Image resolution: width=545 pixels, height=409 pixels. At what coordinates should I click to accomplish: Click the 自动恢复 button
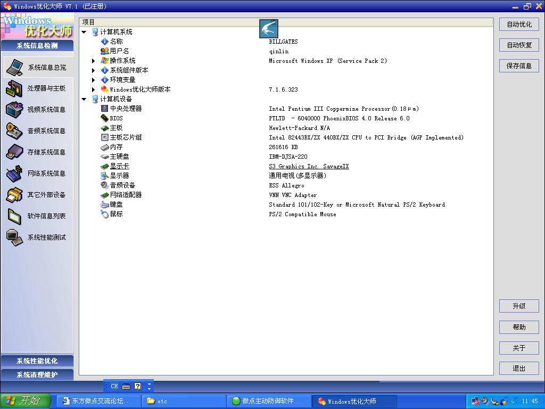519,45
